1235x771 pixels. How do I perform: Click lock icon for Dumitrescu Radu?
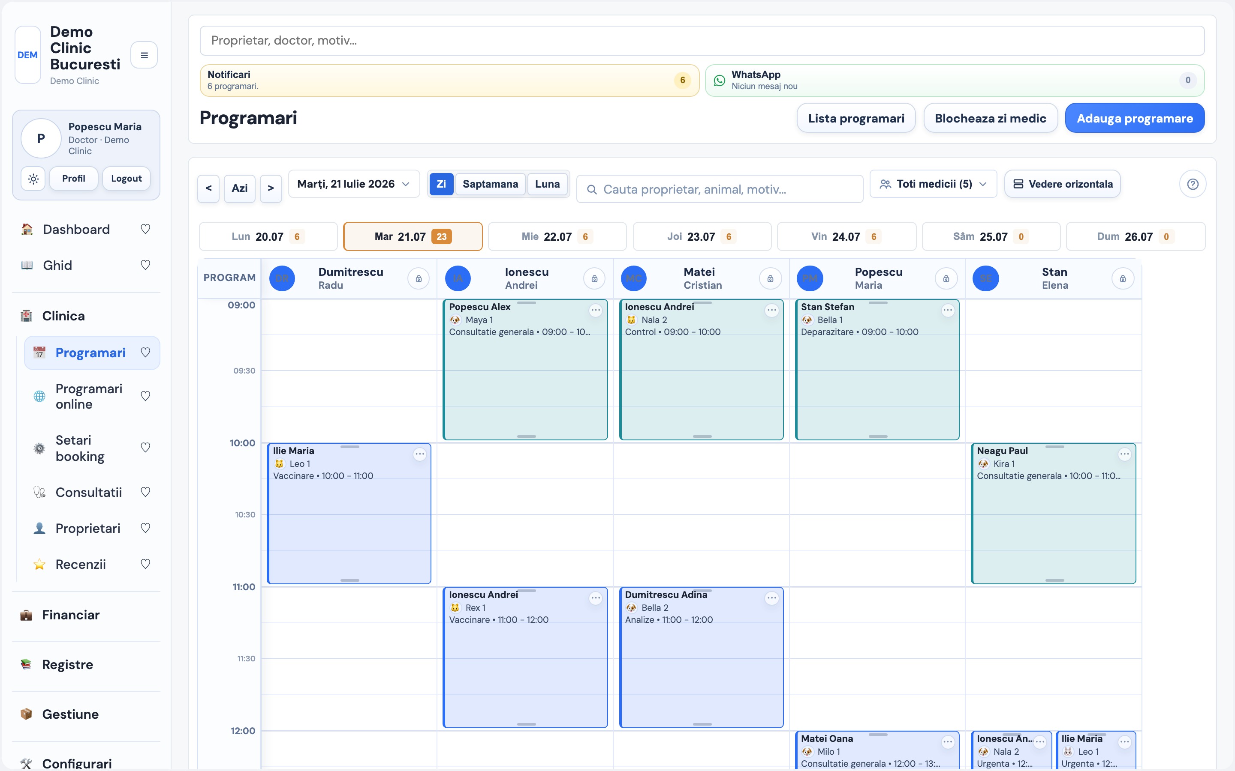click(x=419, y=278)
